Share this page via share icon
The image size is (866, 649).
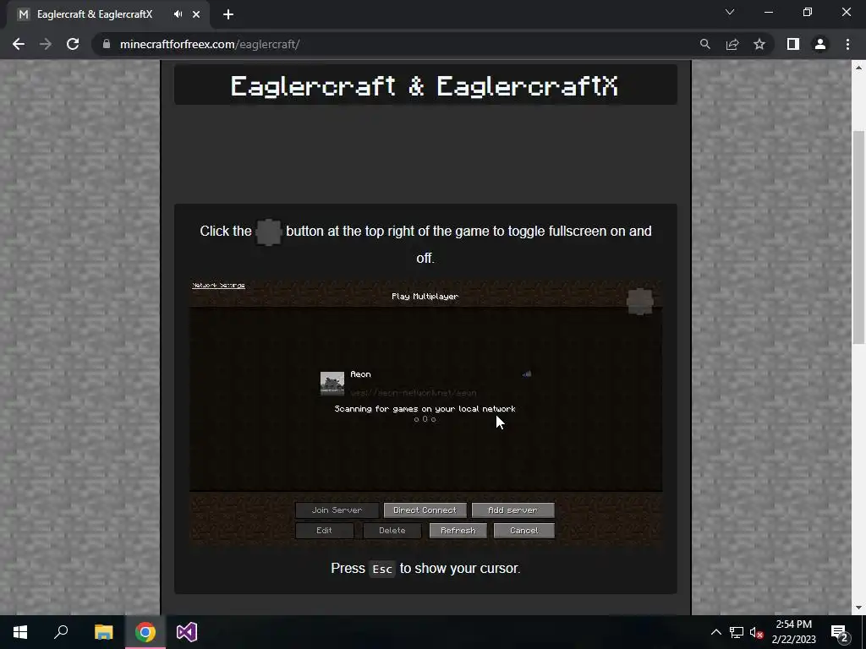[732, 44]
